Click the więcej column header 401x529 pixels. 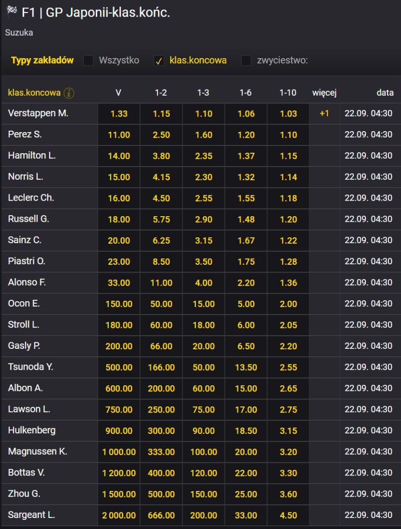click(324, 93)
